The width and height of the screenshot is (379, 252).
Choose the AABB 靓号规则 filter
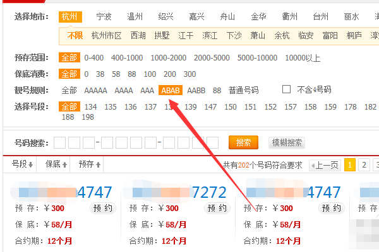[196, 90]
